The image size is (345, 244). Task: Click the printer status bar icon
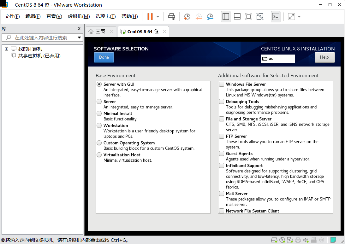[298, 240]
